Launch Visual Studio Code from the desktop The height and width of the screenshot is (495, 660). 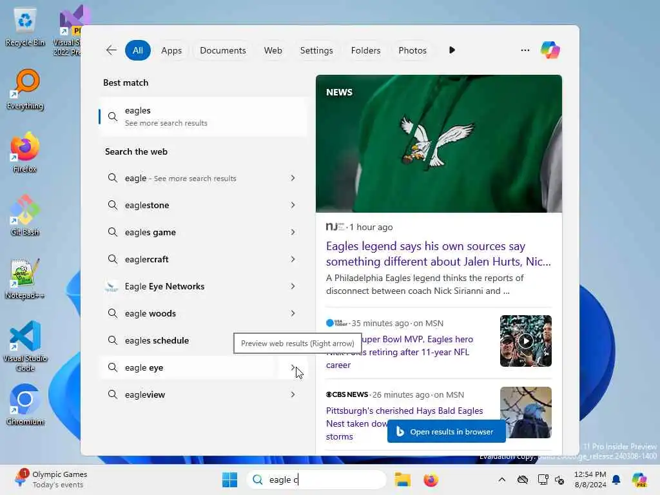25,346
